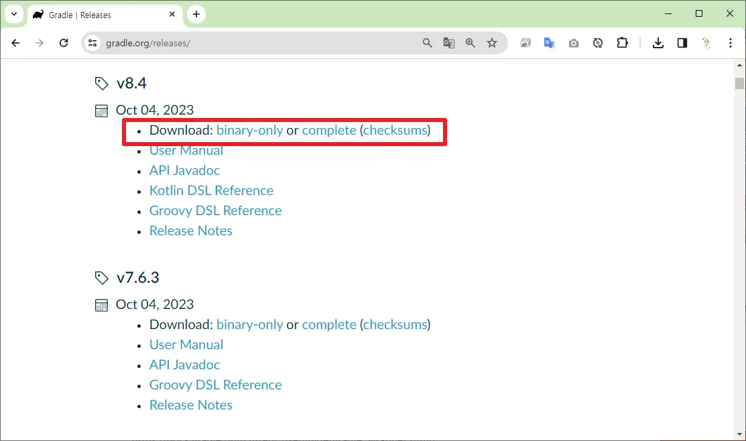Click the address bar URL gradle.org/releases/
The width and height of the screenshot is (746, 441).
tap(148, 43)
